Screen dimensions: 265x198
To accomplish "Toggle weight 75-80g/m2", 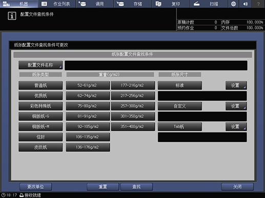I will point(88,106).
